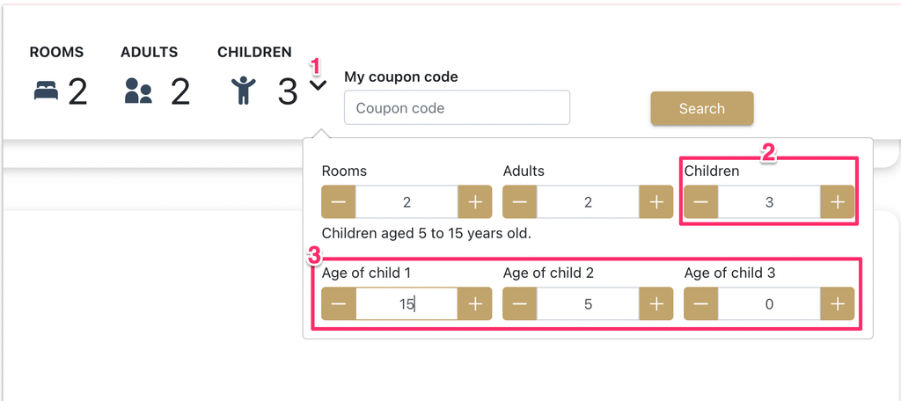Lower Age of child 2 with minus
901x401 pixels.
coord(519,303)
